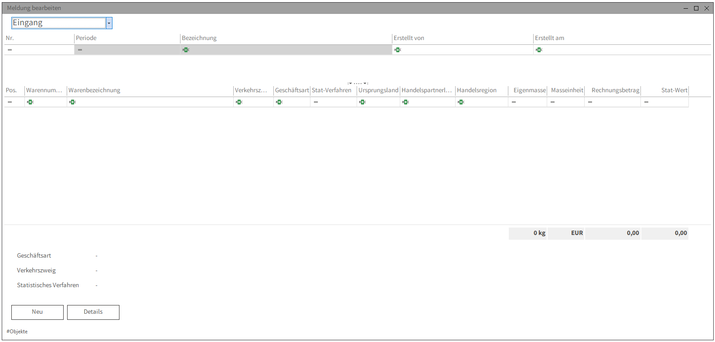Click Masseinheit equals filter icon
This screenshot has height=342, width=715.
pos(552,102)
